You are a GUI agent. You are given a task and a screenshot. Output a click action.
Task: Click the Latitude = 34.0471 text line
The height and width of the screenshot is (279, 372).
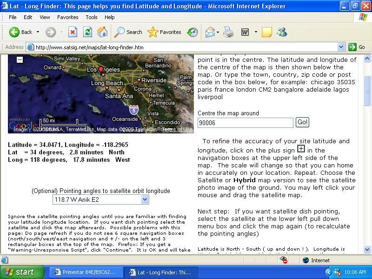pos(68,145)
